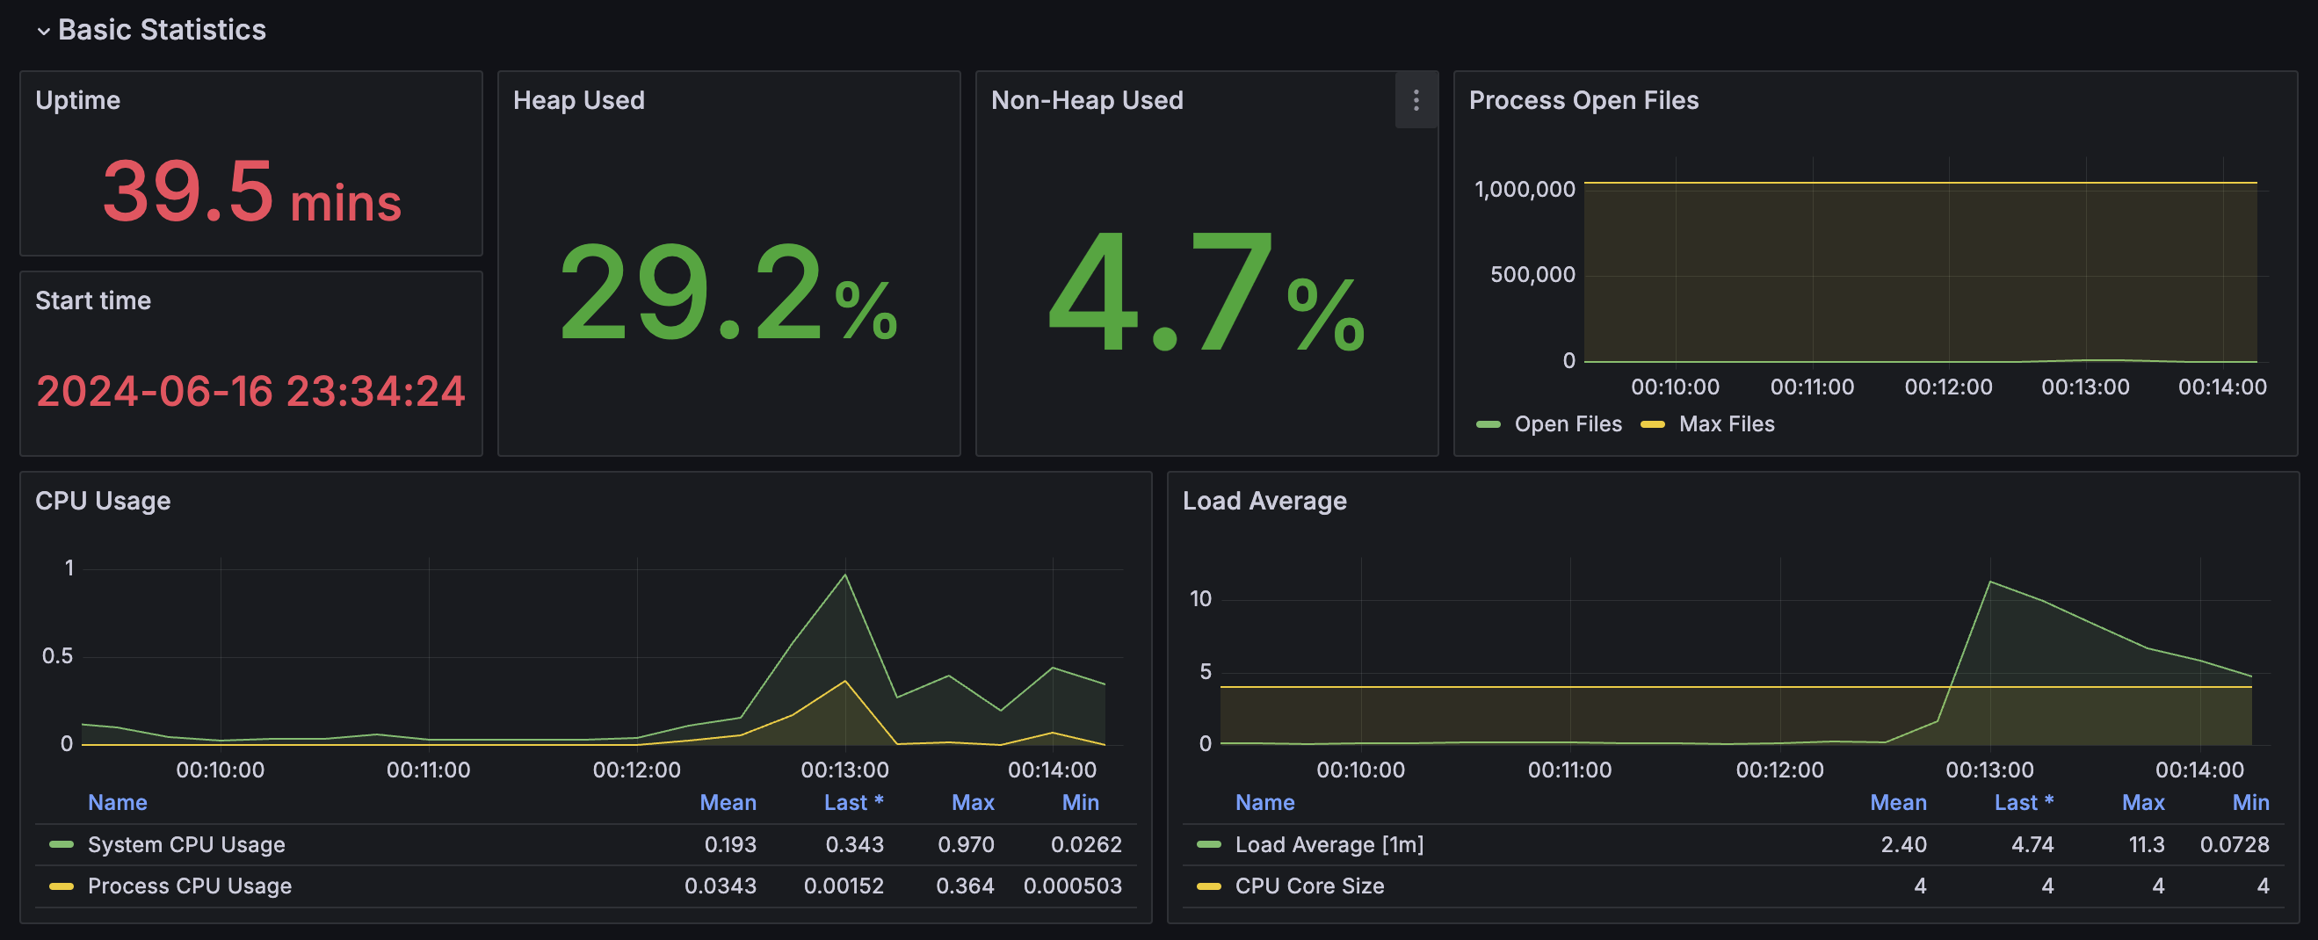Toggle the System CPU Usage legend series
Image resolution: width=2318 pixels, height=940 pixels.
pyautogui.click(x=186, y=844)
